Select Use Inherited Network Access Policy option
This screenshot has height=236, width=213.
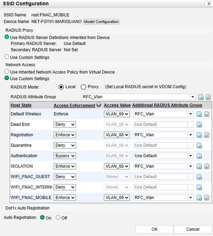click(6, 71)
